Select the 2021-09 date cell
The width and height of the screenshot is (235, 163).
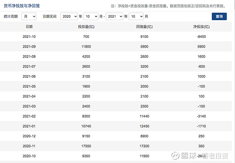tap(29, 47)
